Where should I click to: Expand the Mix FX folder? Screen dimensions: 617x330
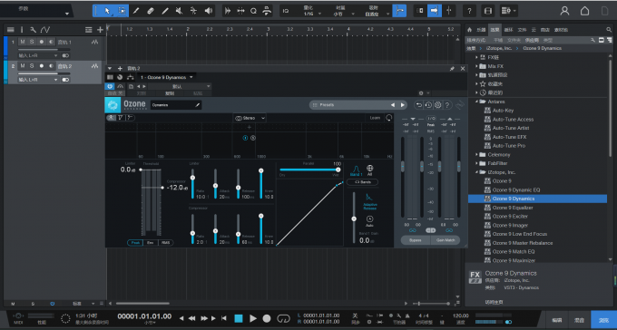pyautogui.click(x=476, y=66)
